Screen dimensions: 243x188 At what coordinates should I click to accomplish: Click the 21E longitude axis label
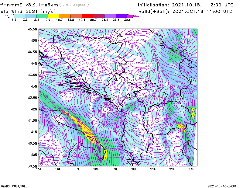(153, 169)
